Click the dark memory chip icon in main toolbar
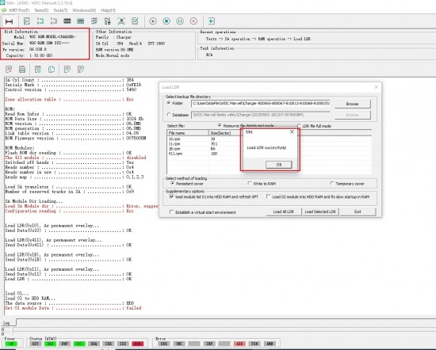The image size is (436, 350). [x=67, y=21]
